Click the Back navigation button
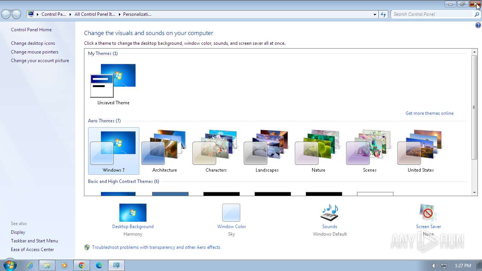This screenshot has height=271, width=482. [x=6, y=14]
